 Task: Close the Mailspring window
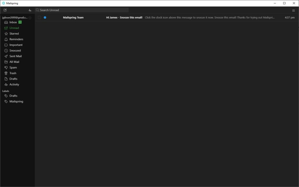click(x=294, y=3)
